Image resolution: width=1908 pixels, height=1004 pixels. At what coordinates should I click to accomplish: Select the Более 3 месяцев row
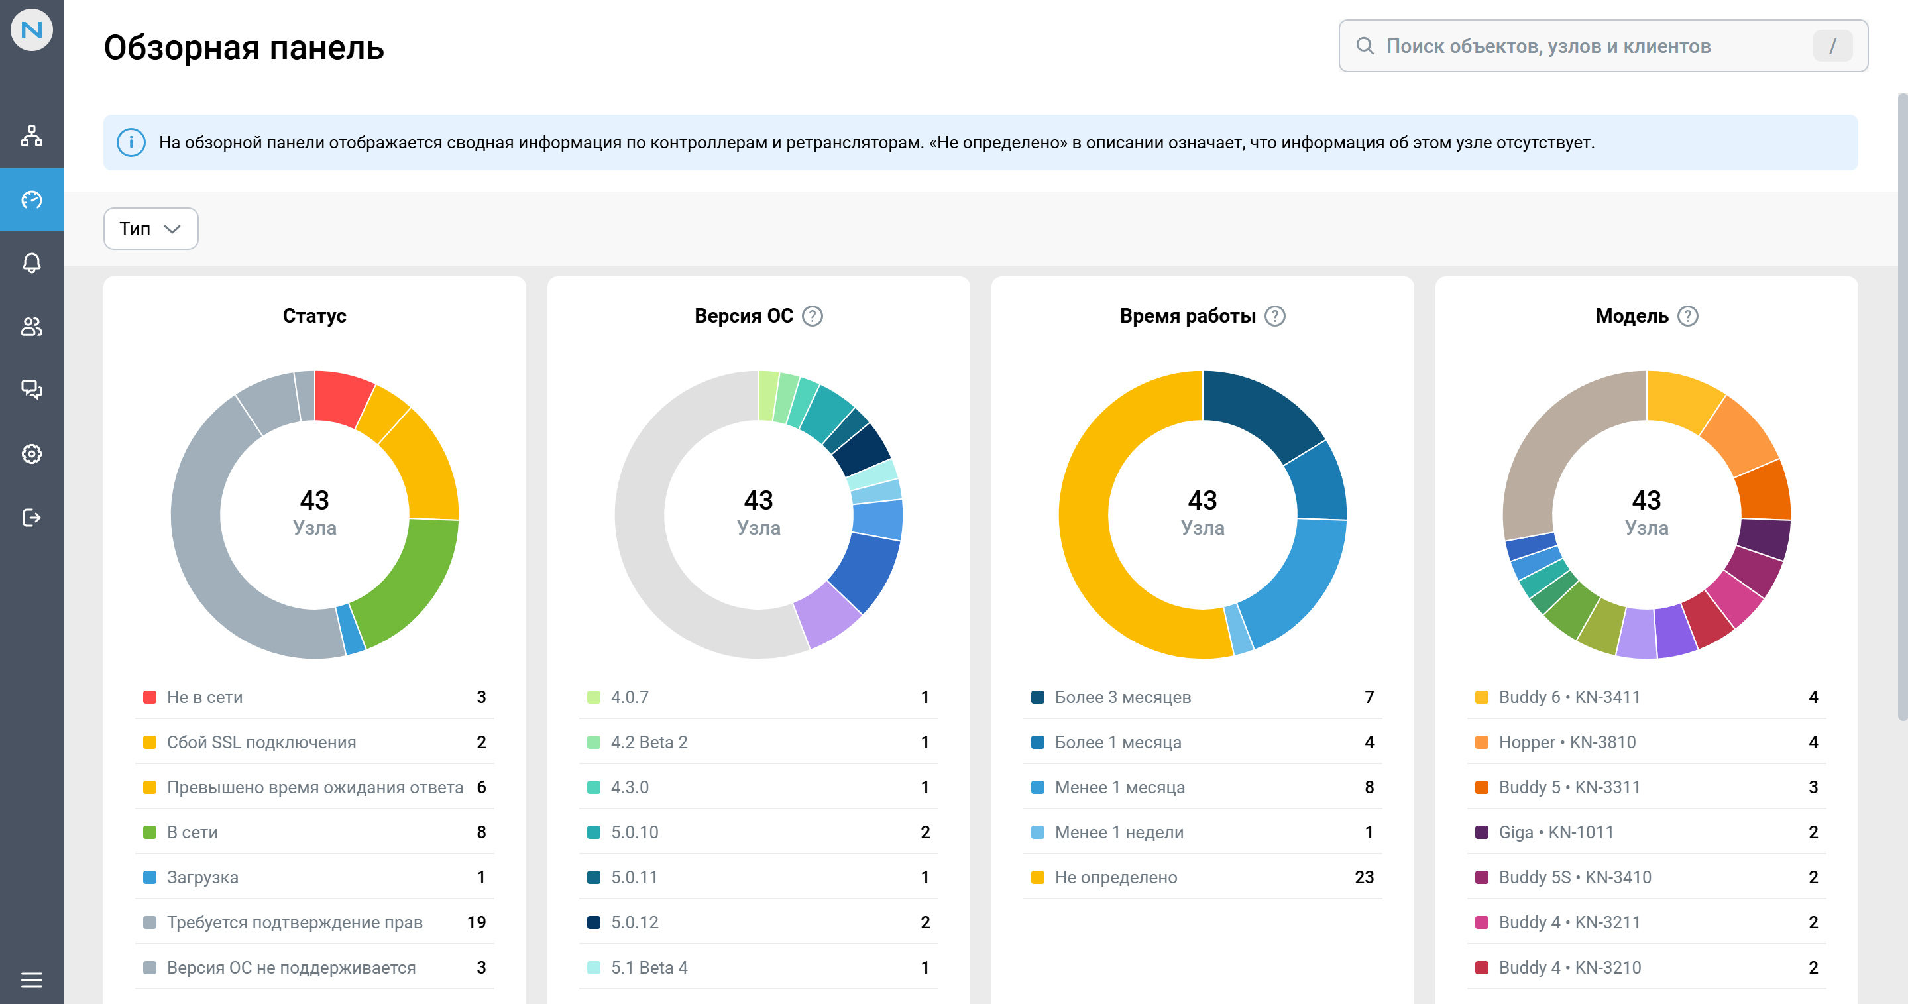coord(1203,697)
